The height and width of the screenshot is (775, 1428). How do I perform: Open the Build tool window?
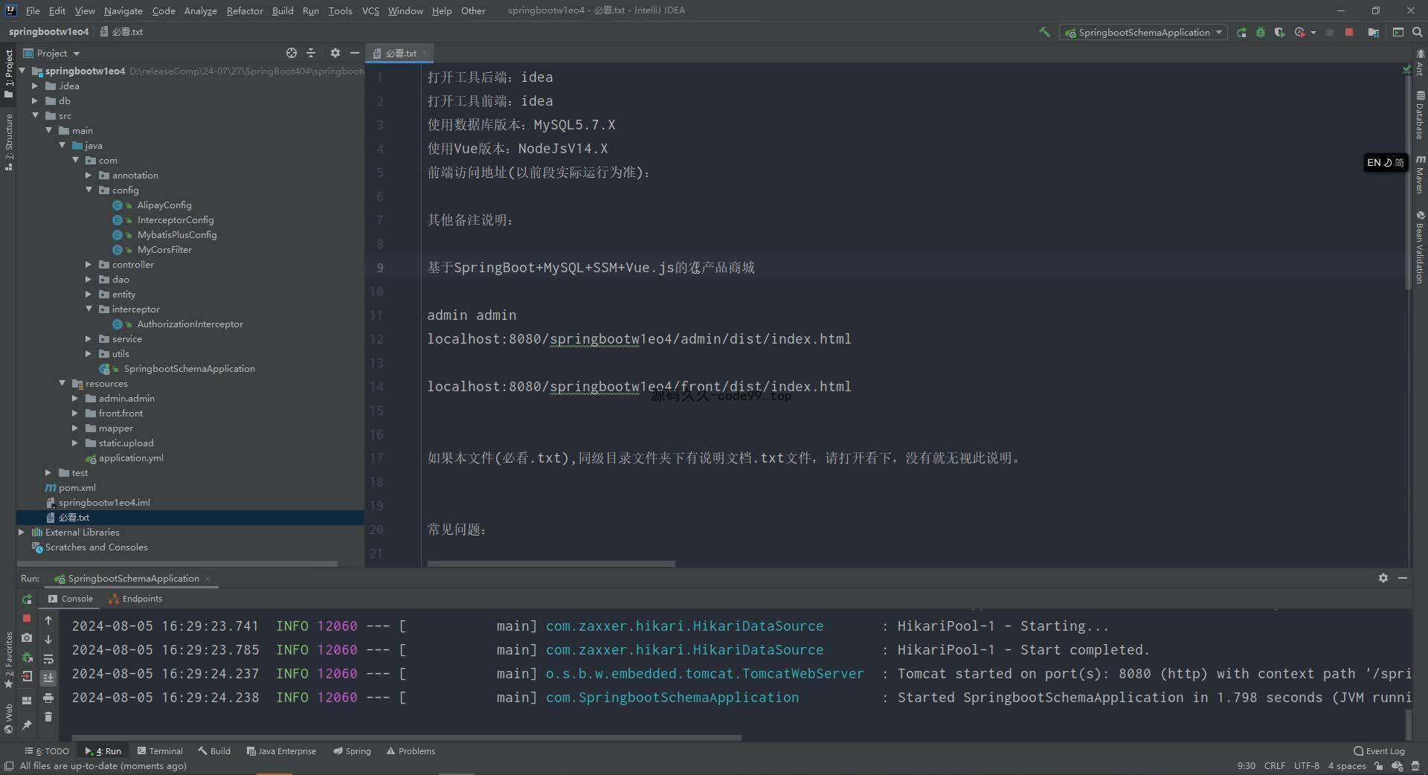tap(214, 751)
